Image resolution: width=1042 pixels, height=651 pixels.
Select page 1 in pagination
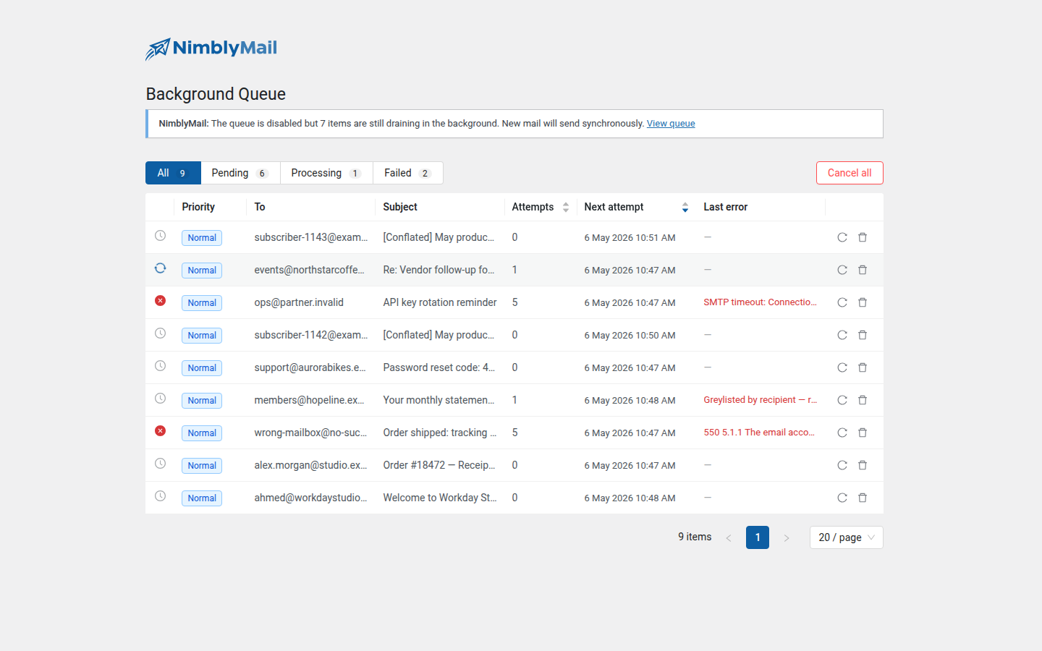point(758,537)
